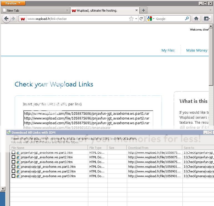Screen dimensions: 214x206
Task: Open the orange Firefox menu dropdown
Action: click(13, 3)
